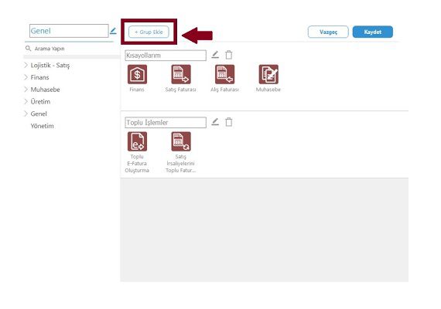Click the pencil icon beside Kısayollarım
This screenshot has height=309, width=441.
tap(215, 55)
